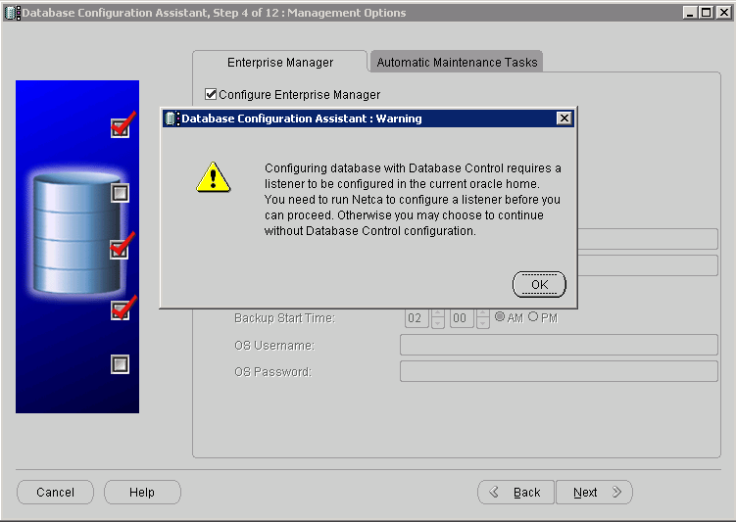Click the Warning dialog title bar icon

[x=172, y=119]
